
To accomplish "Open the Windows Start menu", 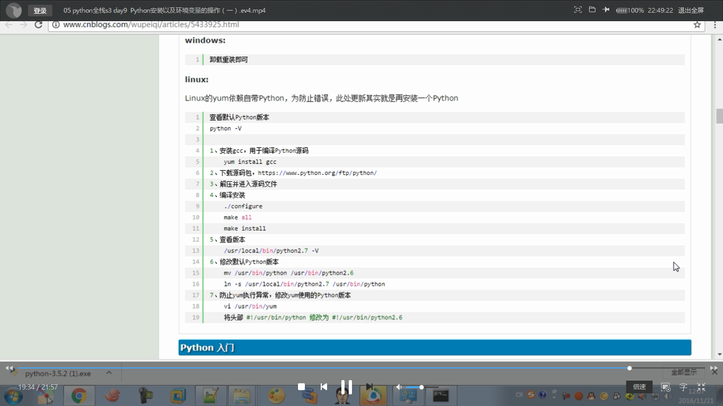I will [x=14, y=395].
